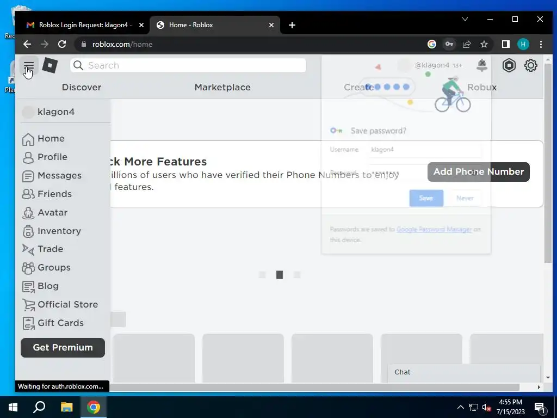557x418 pixels.
Task: Click the Messages icon in sidebar
Action: (28, 176)
